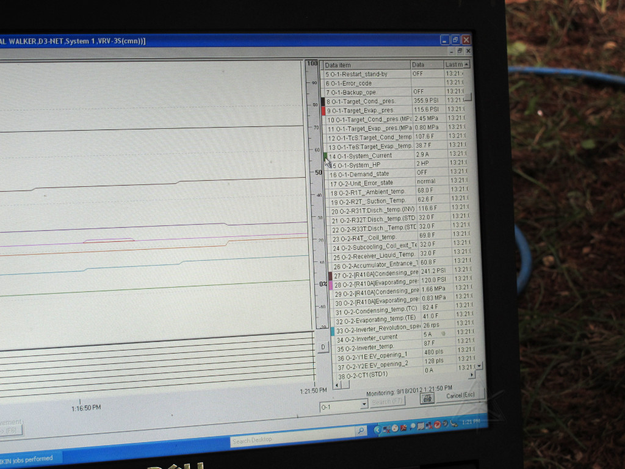Click the small D button beside graph

[323, 347]
